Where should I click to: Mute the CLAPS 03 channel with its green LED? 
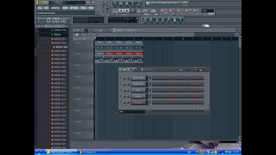121,84
